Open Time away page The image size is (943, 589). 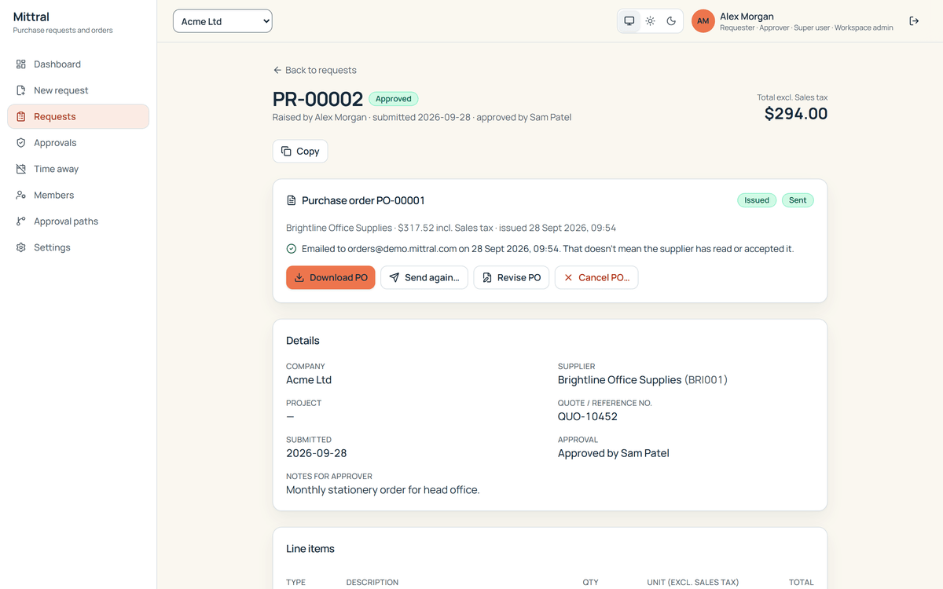click(79, 169)
